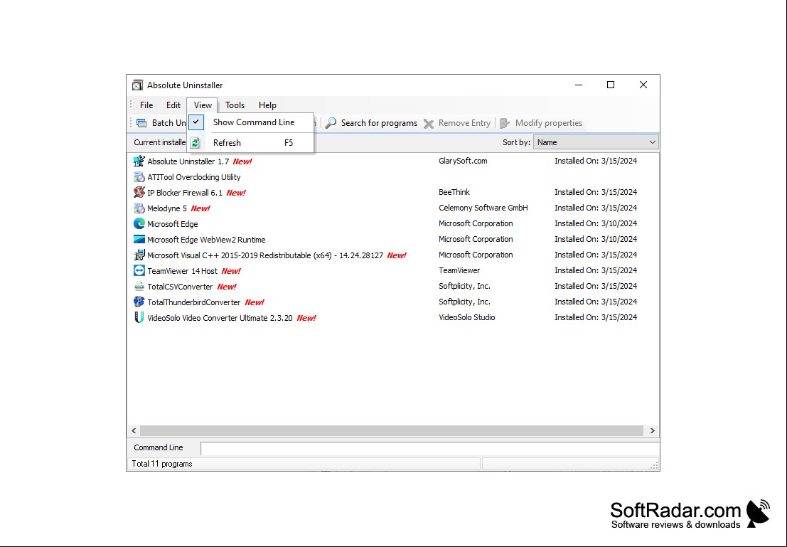Click Installed On date for Microsoft Edge
The height and width of the screenshot is (547, 787).
tap(596, 223)
